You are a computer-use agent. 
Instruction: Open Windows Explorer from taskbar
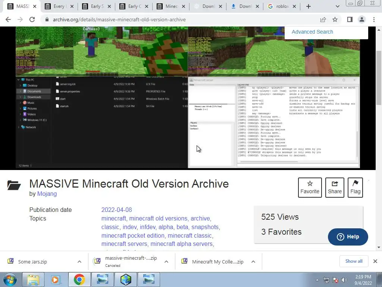click(33, 280)
